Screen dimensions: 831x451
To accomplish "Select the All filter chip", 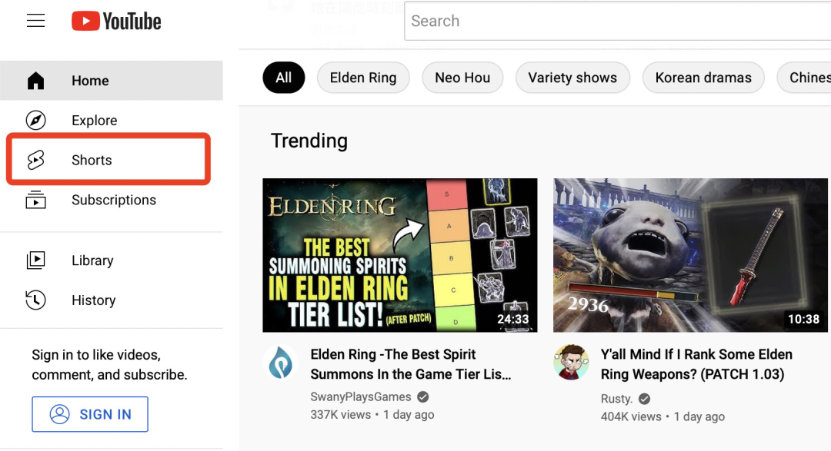I will pyautogui.click(x=283, y=78).
